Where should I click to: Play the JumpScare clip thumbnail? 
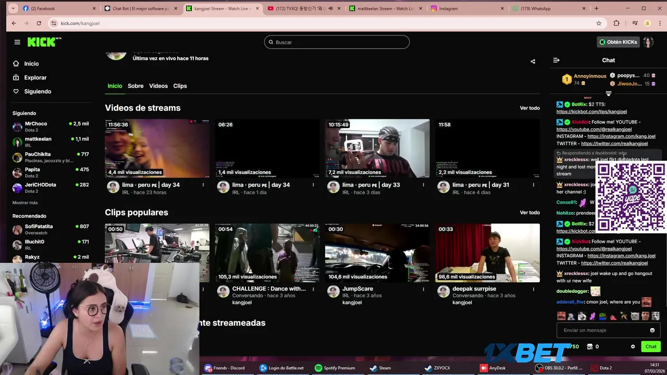coord(377,253)
